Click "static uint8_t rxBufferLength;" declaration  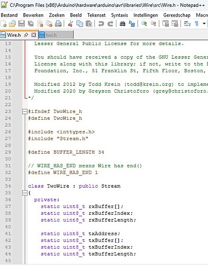coord(88,220)
